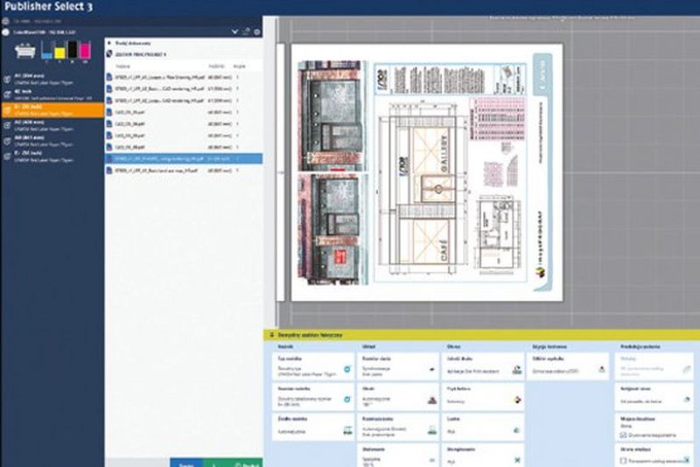Click the crossed icon on bottom Obraz tile

tap(517, 460)
